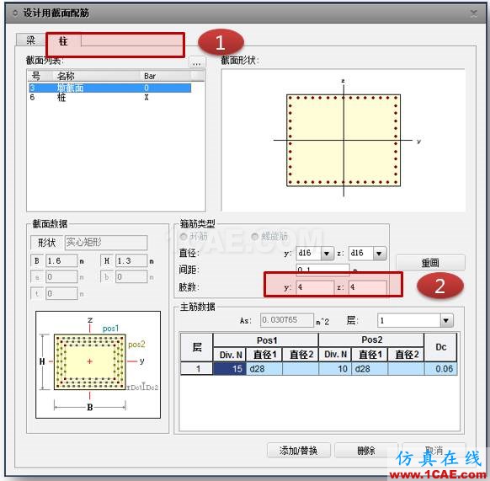Click the 实心矩形 shape field
Viewport: 490px width, 481px height.
(106, 243)
